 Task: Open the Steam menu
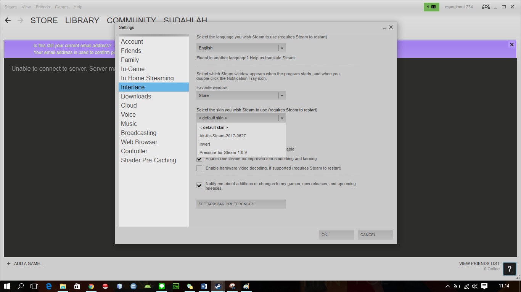tap(11, 7)
